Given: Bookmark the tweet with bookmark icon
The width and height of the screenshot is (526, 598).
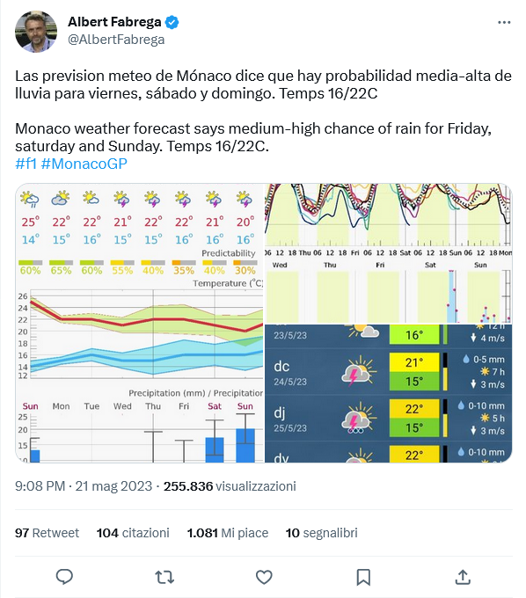Looking at the screenshot, I should click(x=363, y=577).
